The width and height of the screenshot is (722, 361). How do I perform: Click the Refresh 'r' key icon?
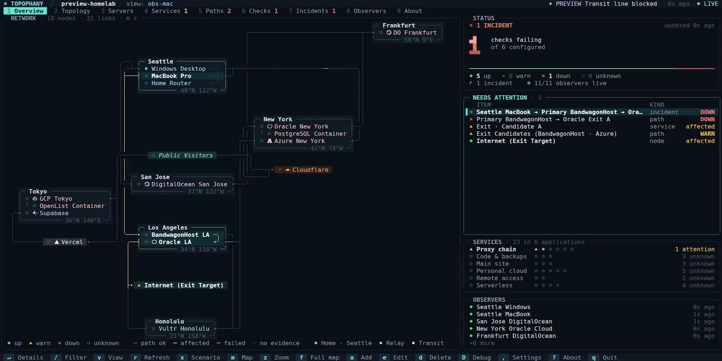click(x=135, y=357)
